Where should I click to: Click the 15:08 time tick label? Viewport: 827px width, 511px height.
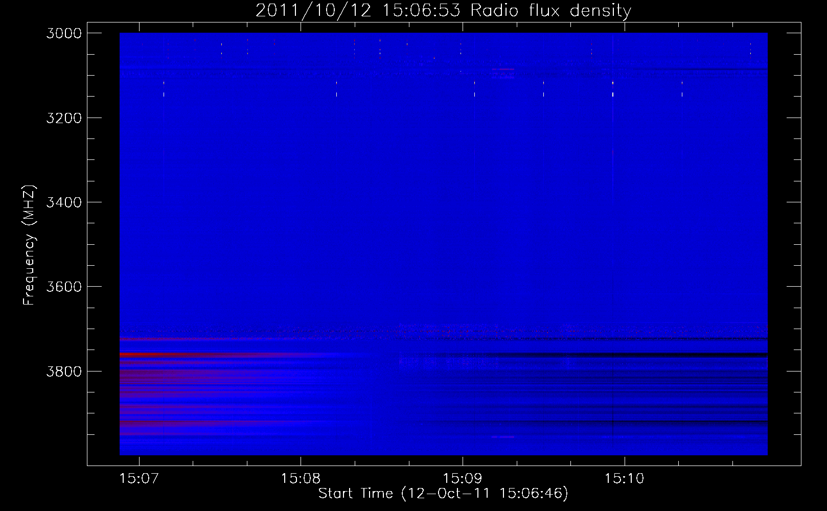pos(301,479)
